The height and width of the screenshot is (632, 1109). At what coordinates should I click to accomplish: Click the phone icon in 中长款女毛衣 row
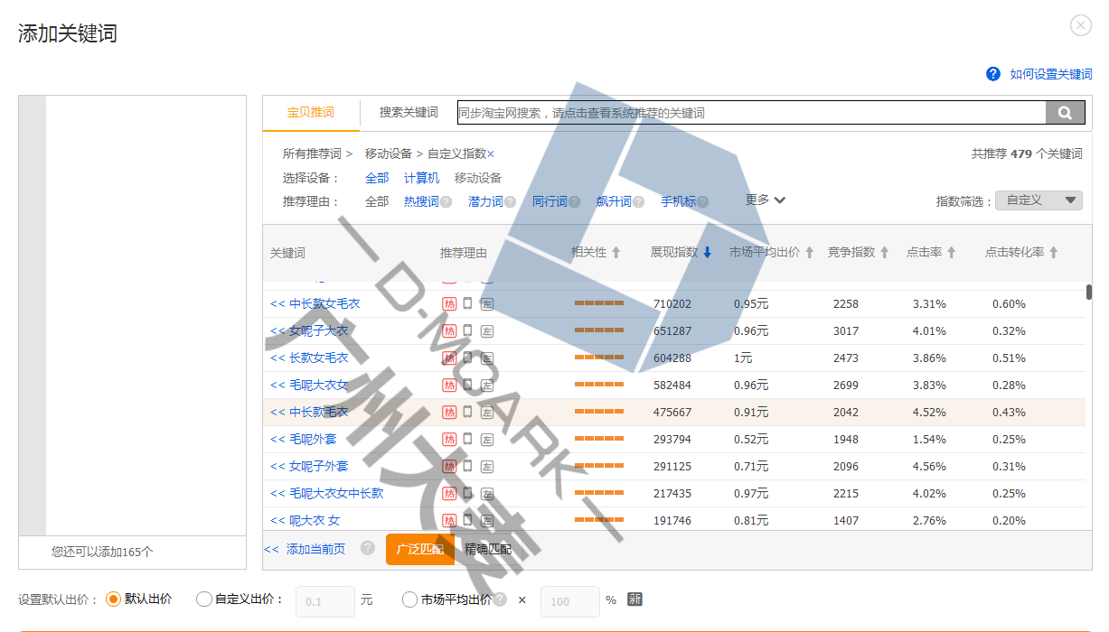[x=467, y=304]
